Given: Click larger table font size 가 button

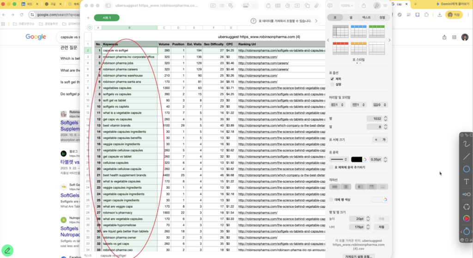Looking at the screenshot, I should [x=384, y=140].
